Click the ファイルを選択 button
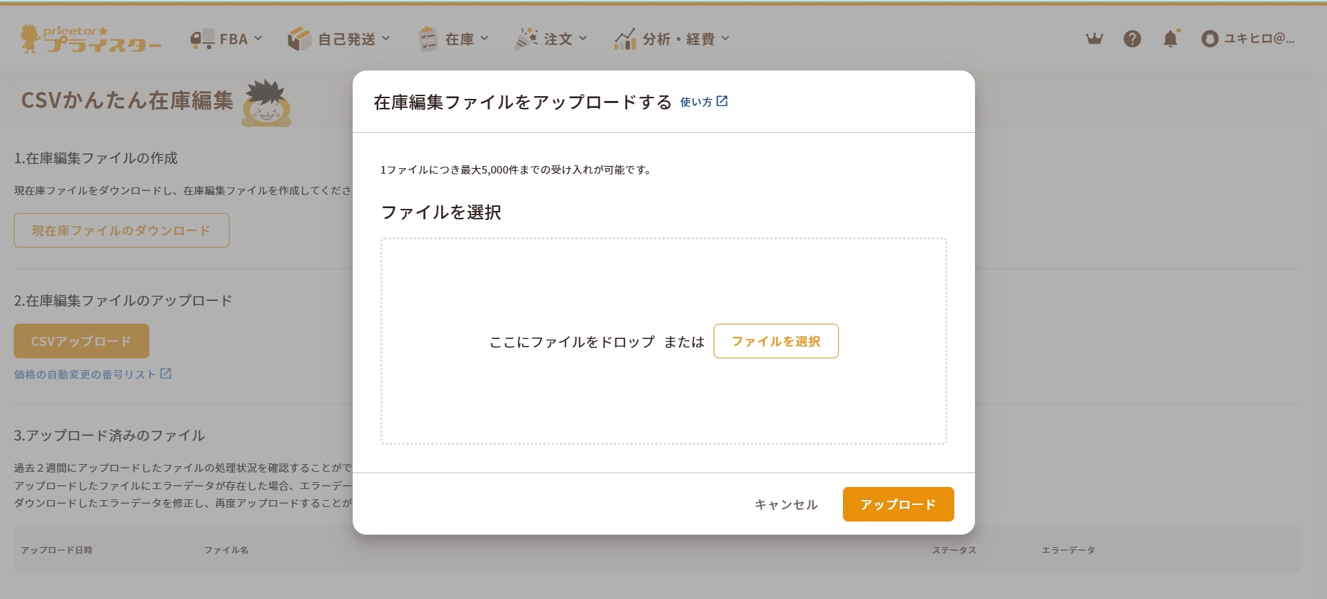Screen dimensions: 1327x599 (775, 341)
